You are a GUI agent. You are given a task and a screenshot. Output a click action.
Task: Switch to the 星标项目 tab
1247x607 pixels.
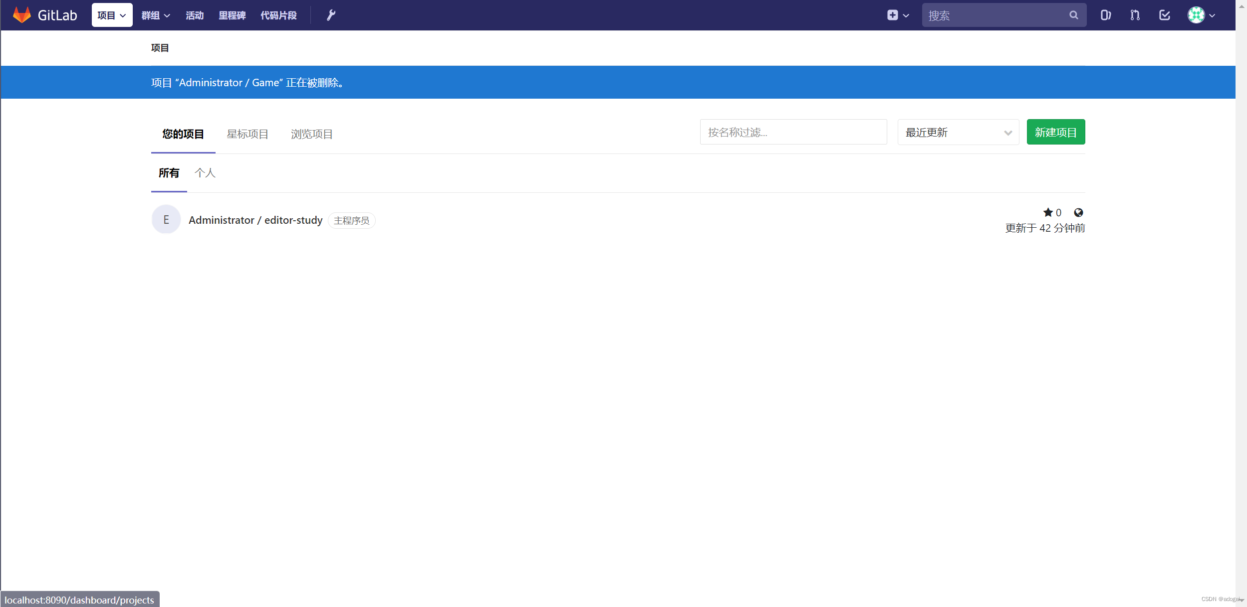click(x=248, y=134)
